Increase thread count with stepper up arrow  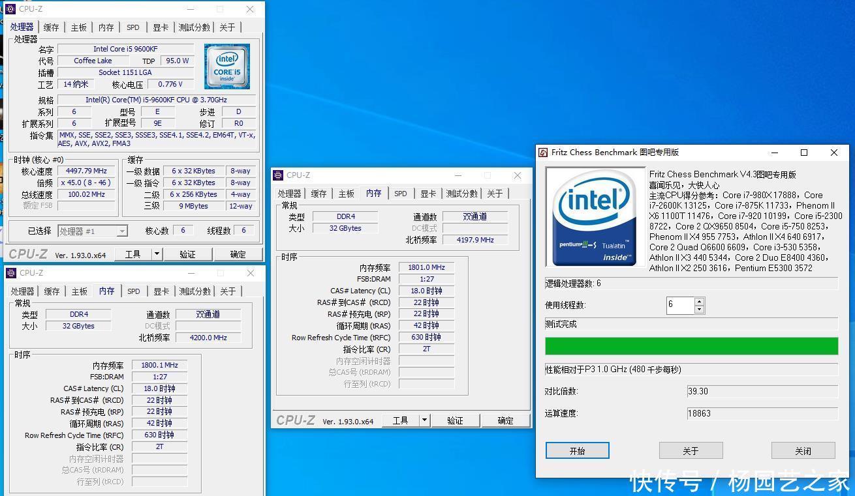[699, 301]
